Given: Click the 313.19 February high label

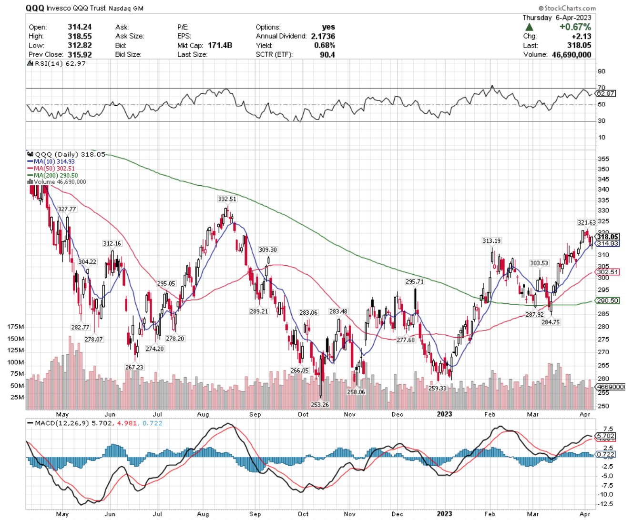Looking at the screenshot, I should pos(491,241).
